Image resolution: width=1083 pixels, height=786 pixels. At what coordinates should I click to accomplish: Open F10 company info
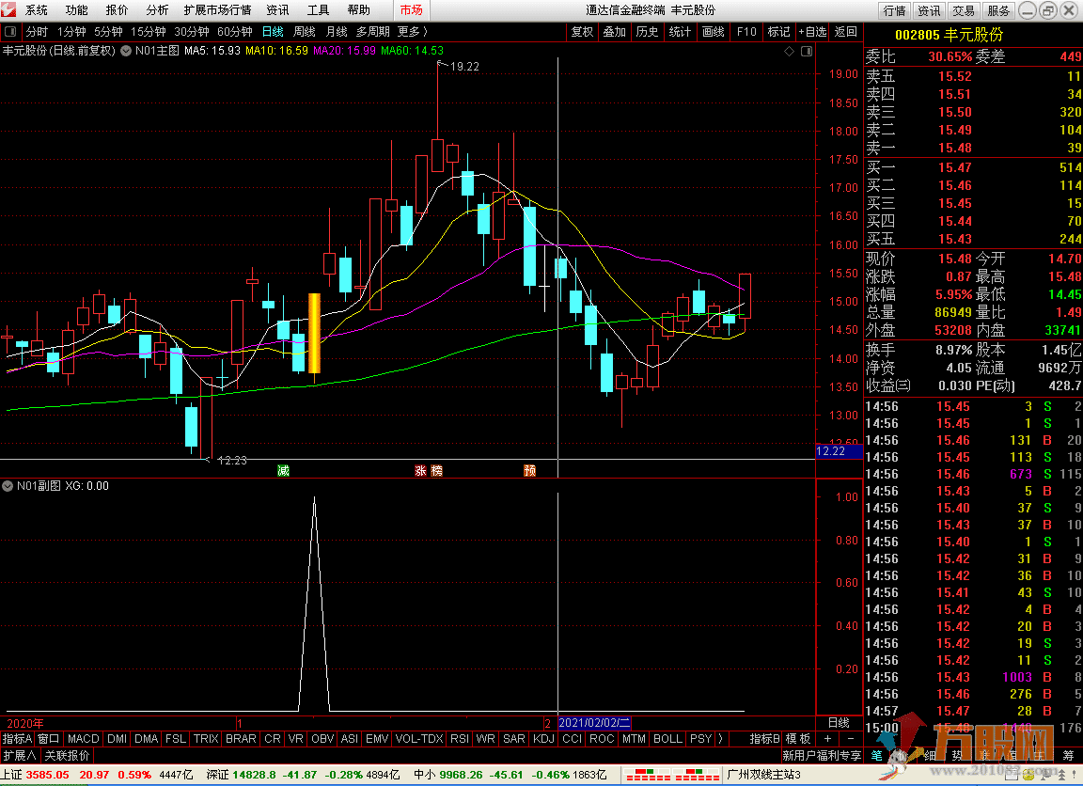pyautogui.click(x=746, y=32)
